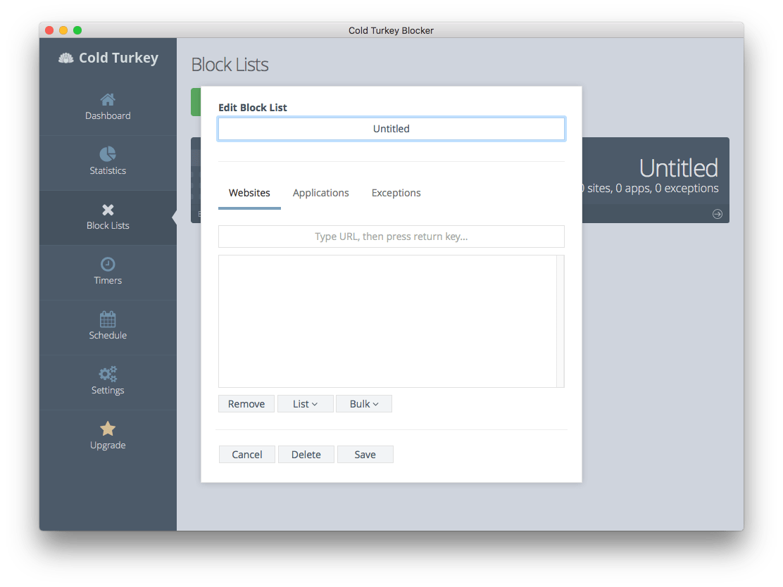Click the Dashboard label in sidebar
The image size is (783, 587).
tap(108, 116)
